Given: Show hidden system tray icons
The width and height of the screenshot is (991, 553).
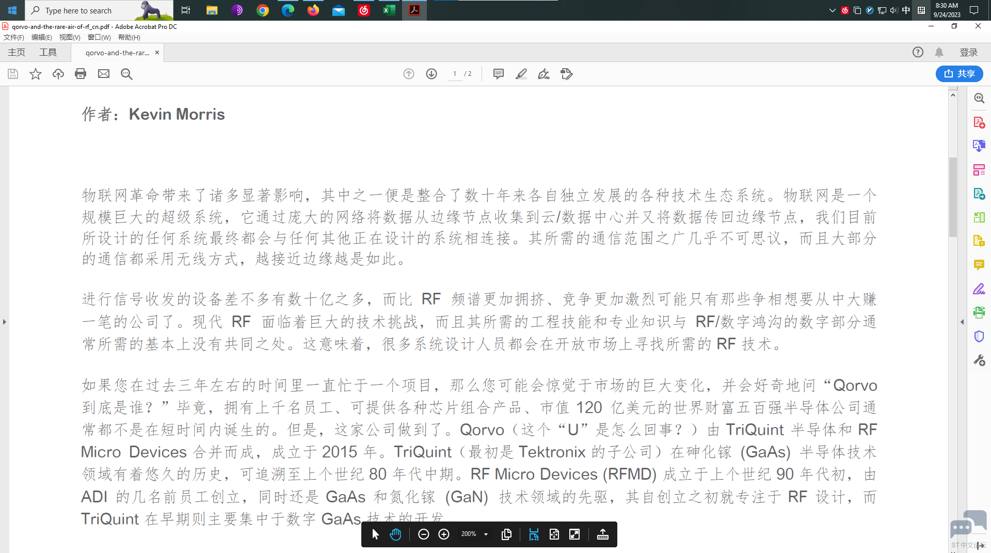Looking at the screenshot, I should (x=832, y=10).
